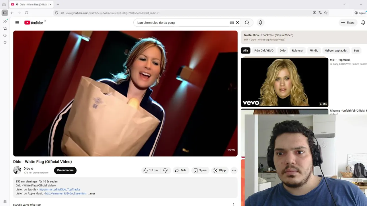Open the tab groups workspace icon

pos(4,4)
